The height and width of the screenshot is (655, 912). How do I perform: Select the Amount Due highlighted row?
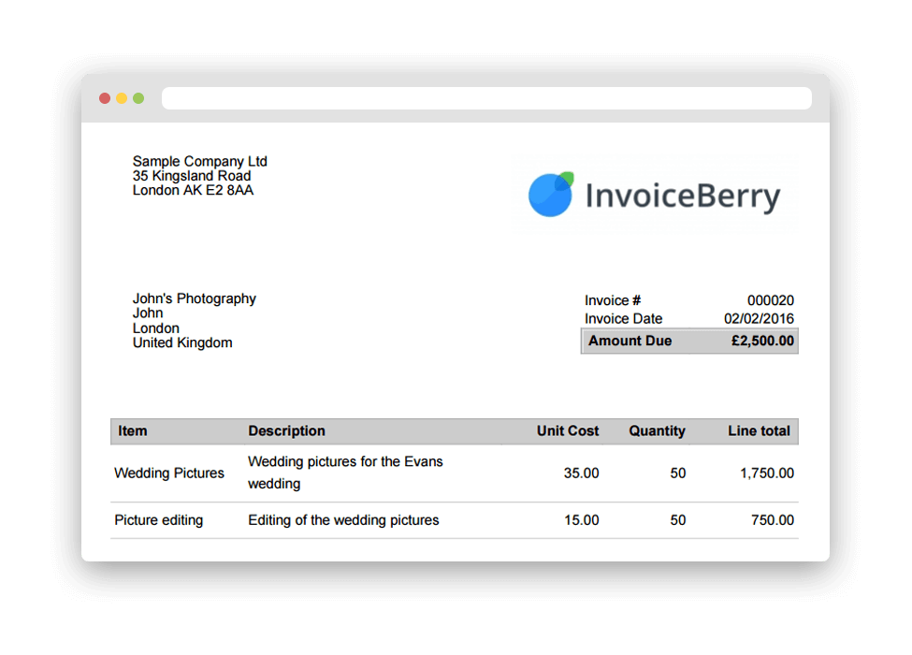point(689,341)
